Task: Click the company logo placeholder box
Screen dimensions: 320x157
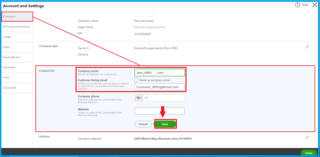Action: [144, 14]
